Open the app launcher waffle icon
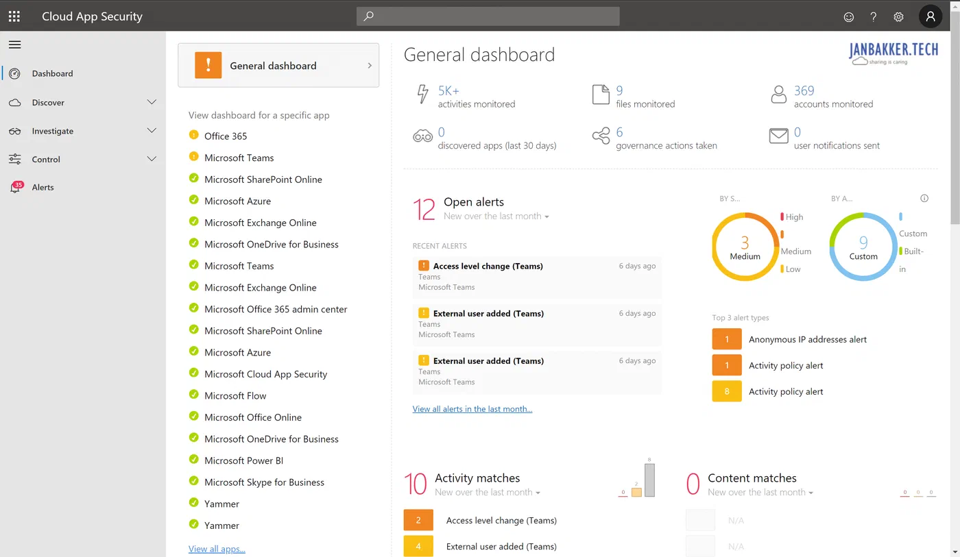Viewport: 960px width, 557px height. [x=14, y=16]
